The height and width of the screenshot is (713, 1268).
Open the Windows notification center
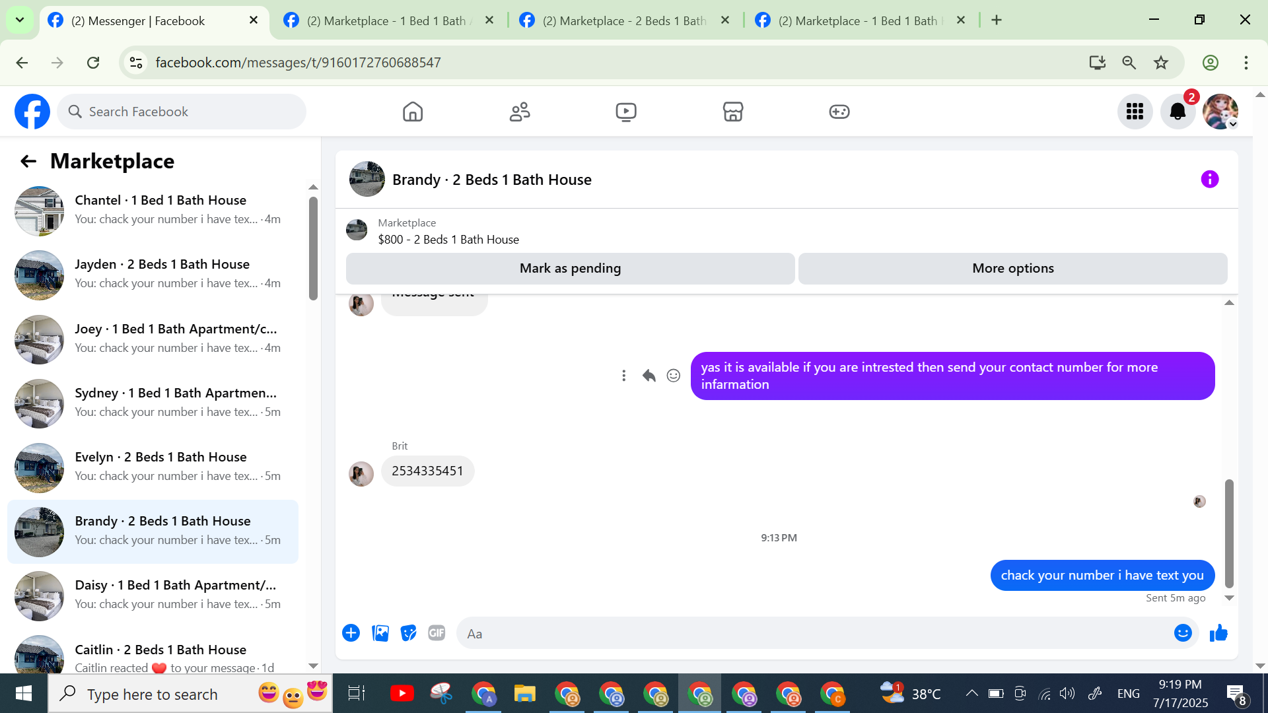pos(1237,695)
